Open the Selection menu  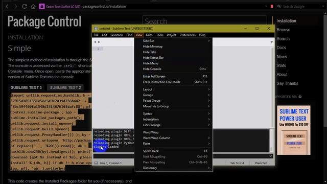tap(116, 35)
